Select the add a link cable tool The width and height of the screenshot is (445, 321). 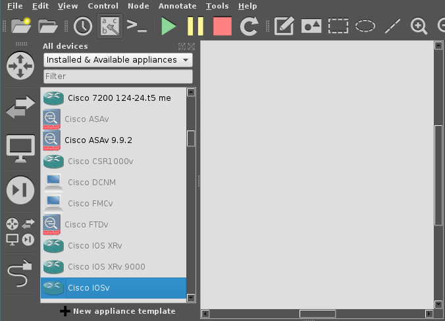(20, 273)
